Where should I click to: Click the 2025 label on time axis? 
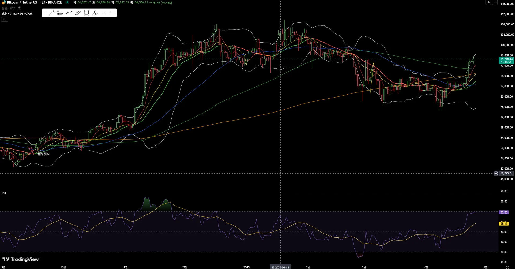pos(247,267)
